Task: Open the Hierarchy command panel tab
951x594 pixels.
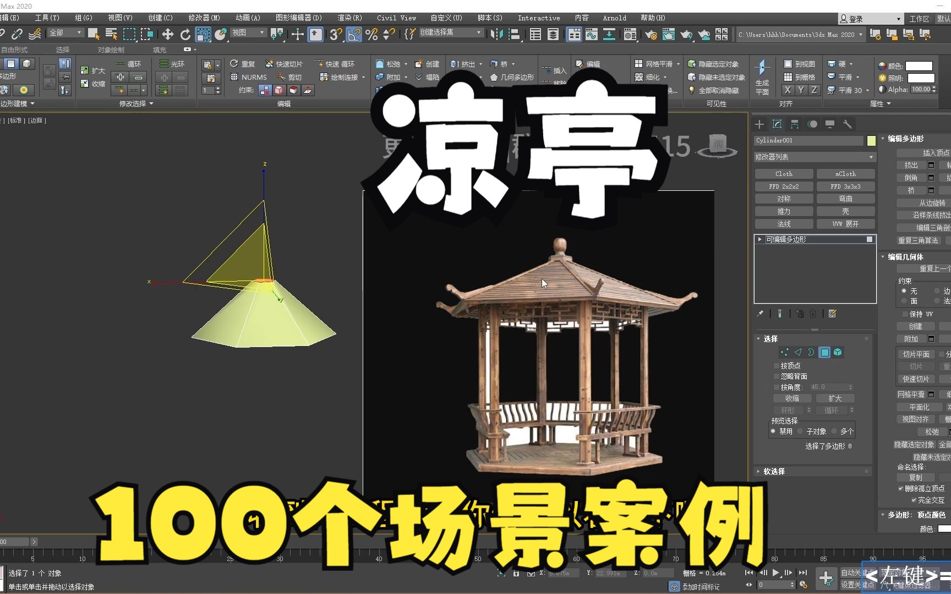Action: [794, 124]
